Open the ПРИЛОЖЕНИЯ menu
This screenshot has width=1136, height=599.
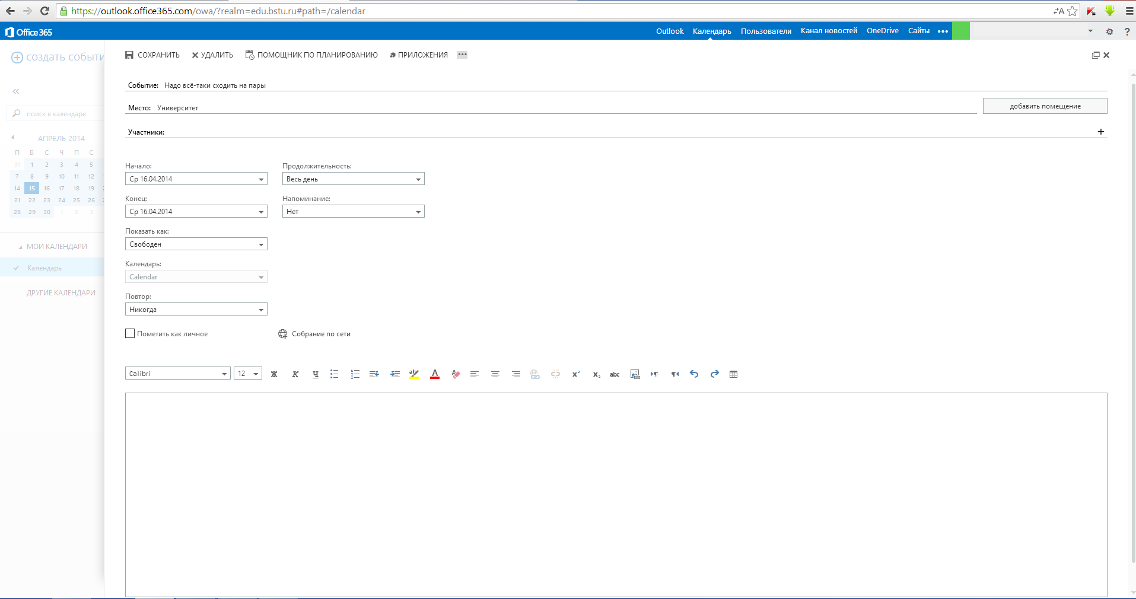(419, 55)
